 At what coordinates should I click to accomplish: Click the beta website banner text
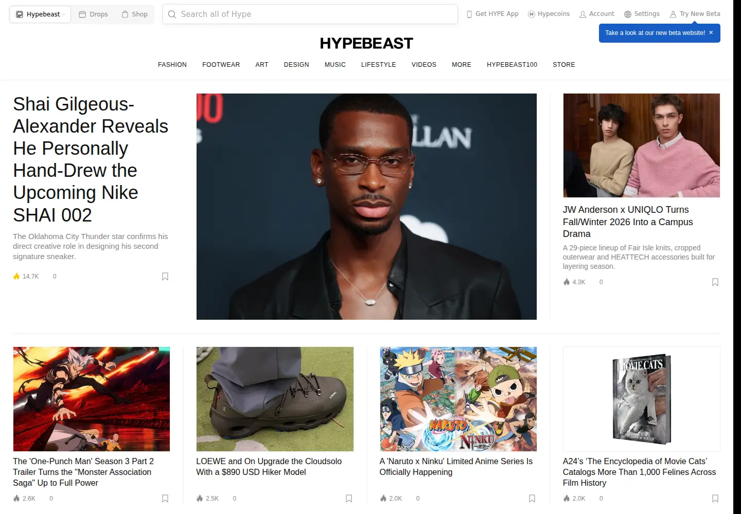pos(655,33)
